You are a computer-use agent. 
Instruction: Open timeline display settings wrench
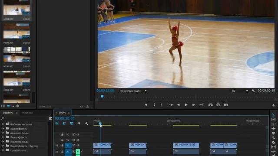click(x=86, y=123)
